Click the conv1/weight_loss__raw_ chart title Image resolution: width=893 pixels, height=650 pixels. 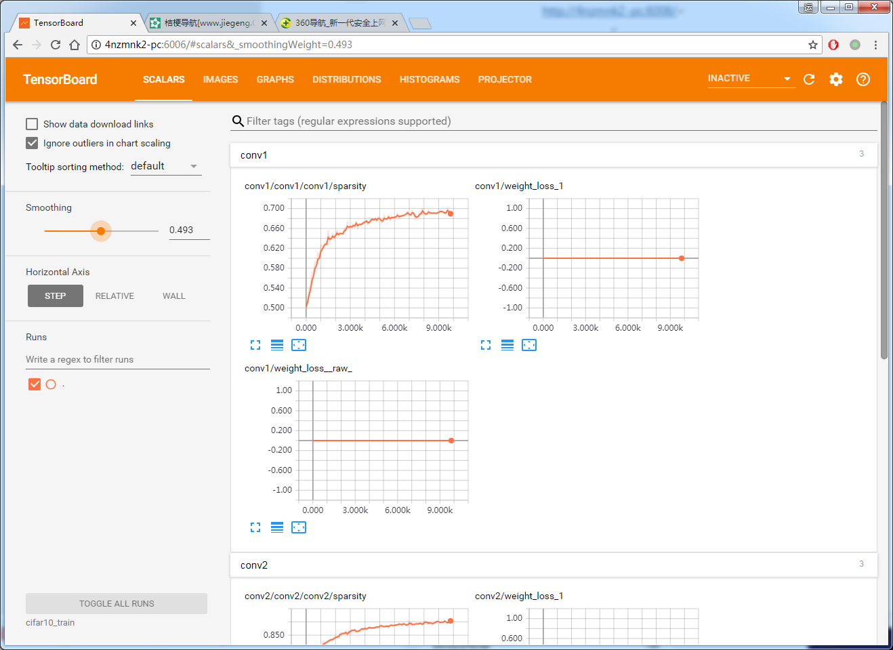(x=298, y=368)
